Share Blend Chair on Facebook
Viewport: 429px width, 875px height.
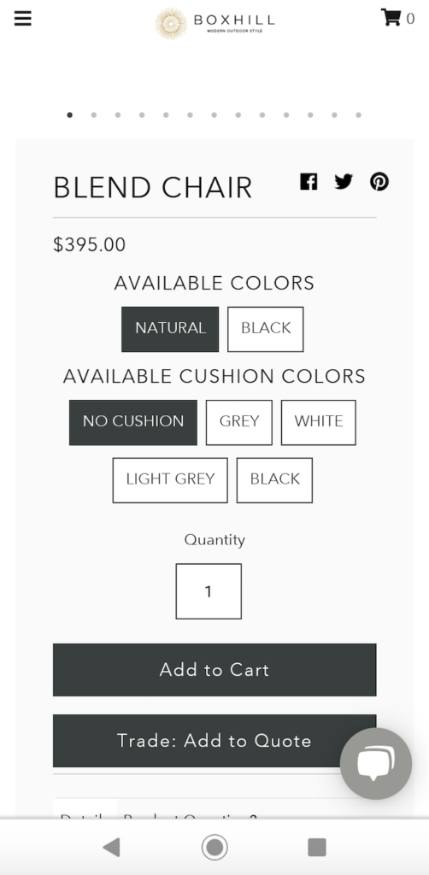point(309,181)
